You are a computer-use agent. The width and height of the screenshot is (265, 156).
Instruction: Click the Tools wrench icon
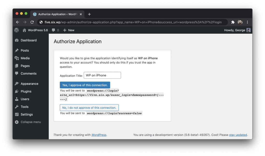coord(17,107)
